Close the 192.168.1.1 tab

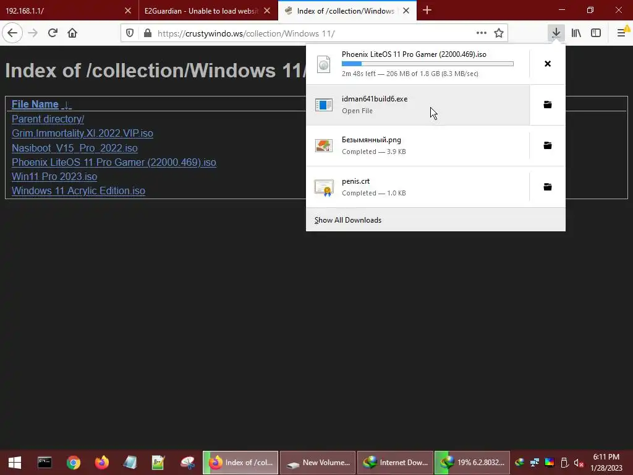(128, 11)
